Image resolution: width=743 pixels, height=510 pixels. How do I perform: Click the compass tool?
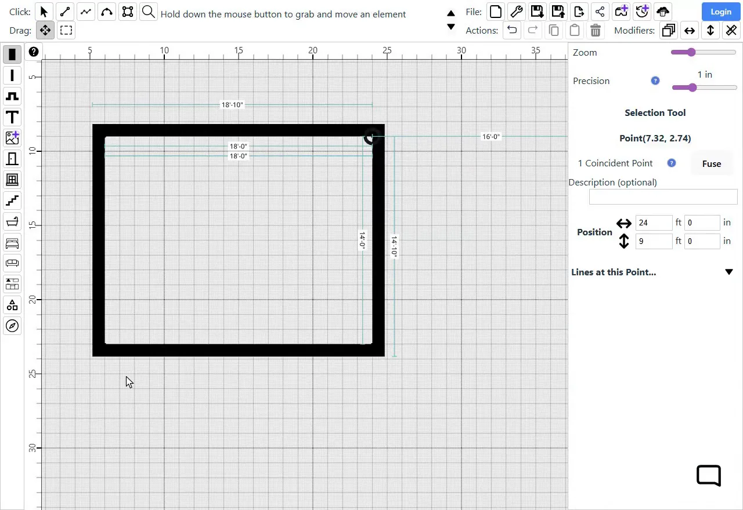(x=12, y=326)
